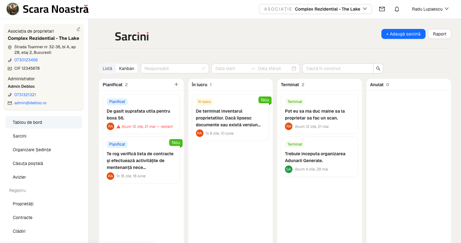461x243 pixels.
Task: Click the plus icon in Planificat column
Action: 176,84
